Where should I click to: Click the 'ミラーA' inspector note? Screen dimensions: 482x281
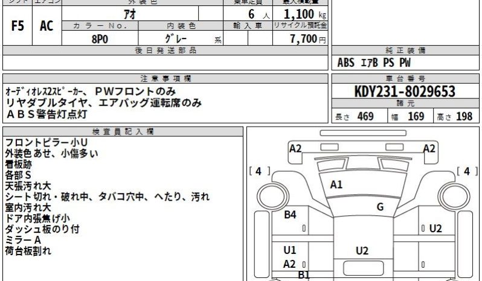(23, 240)
